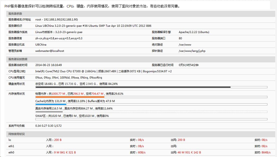Click server port value 80
This screenshot has height=157, width=277.
[x=180, y=38]
